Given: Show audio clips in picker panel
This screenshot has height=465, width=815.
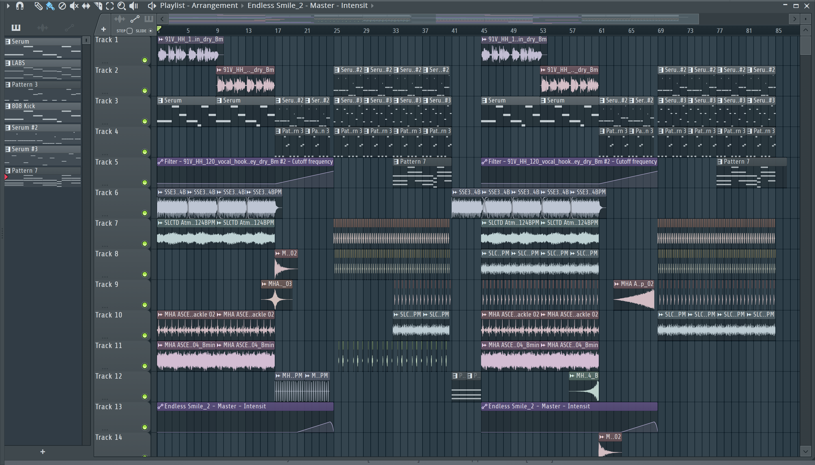Looking at the screenshot, I should (42, 28).
